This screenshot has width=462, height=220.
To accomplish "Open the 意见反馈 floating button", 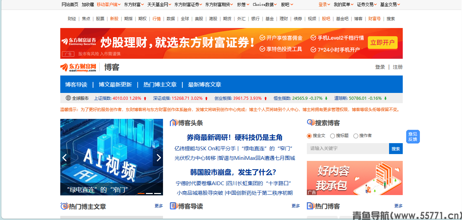I will pyautogui.click(x=413, y=137).
